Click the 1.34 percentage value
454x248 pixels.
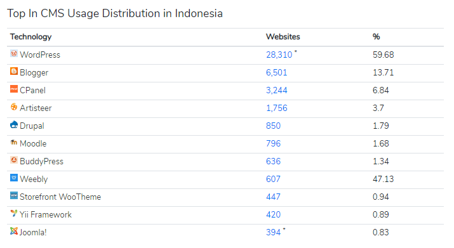point(381,161)
